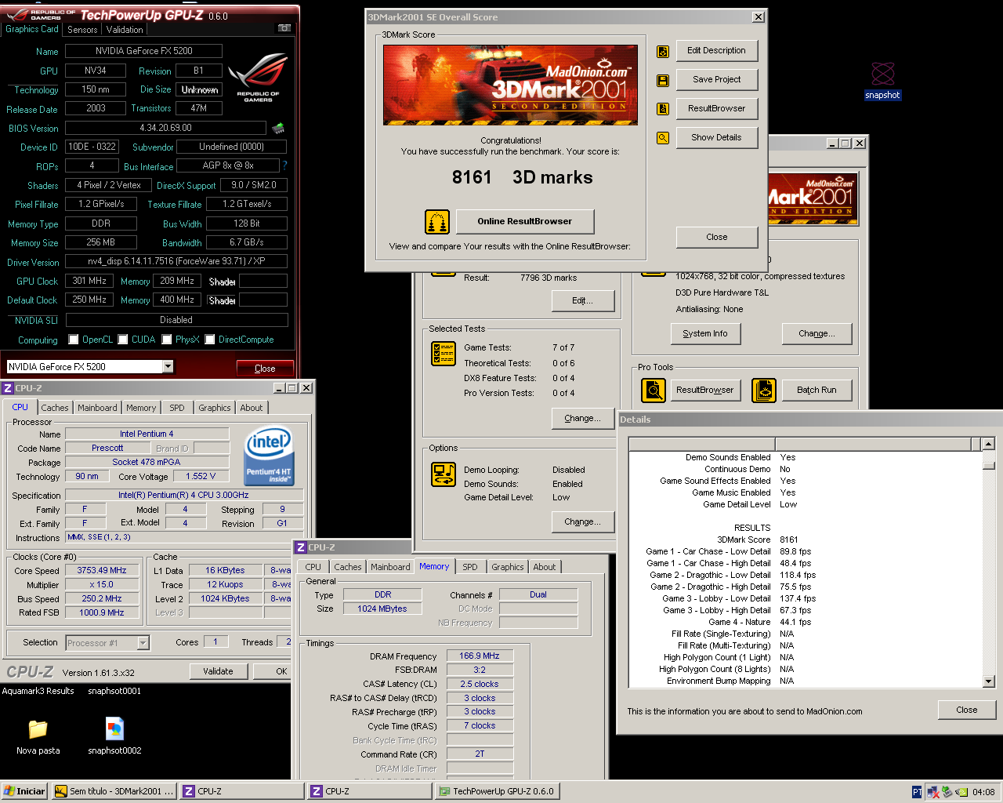Click the Edit Description icon in 3DMark score window
Image resolution: width=1003 pixels, height=803 pixels.
[x=663, y=52]
